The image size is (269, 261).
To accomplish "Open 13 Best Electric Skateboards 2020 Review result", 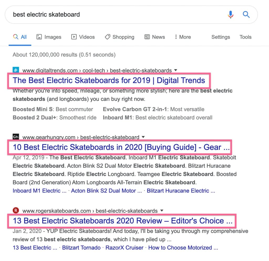I will coord(123,221).
